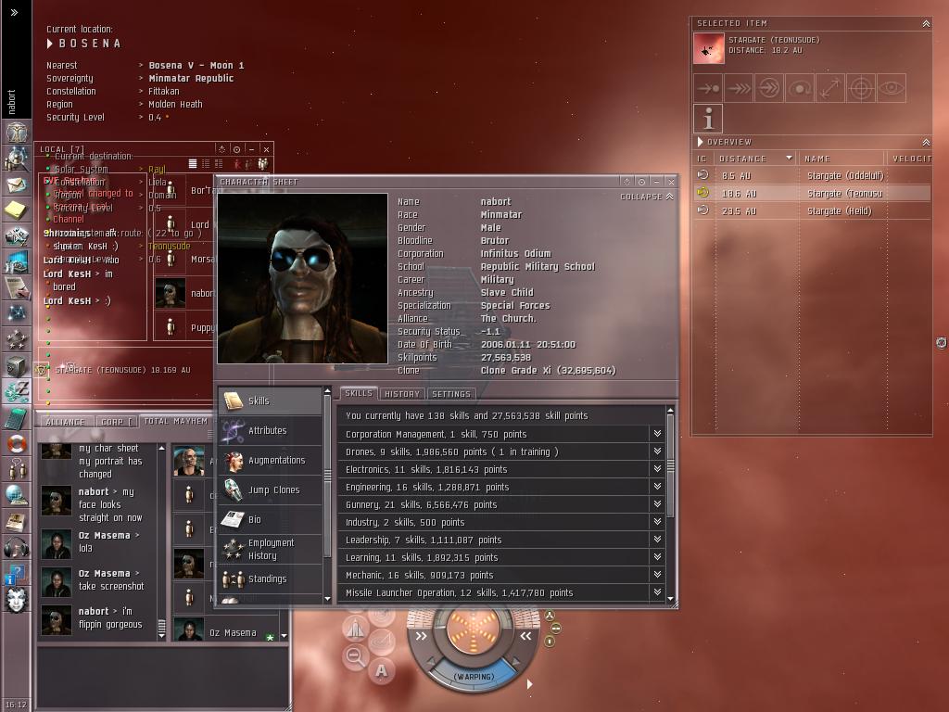Sort the Overview by the Distance column header
Image resolution: width=949 pixels, height=712 pixels.
click(x=755, y=159)
